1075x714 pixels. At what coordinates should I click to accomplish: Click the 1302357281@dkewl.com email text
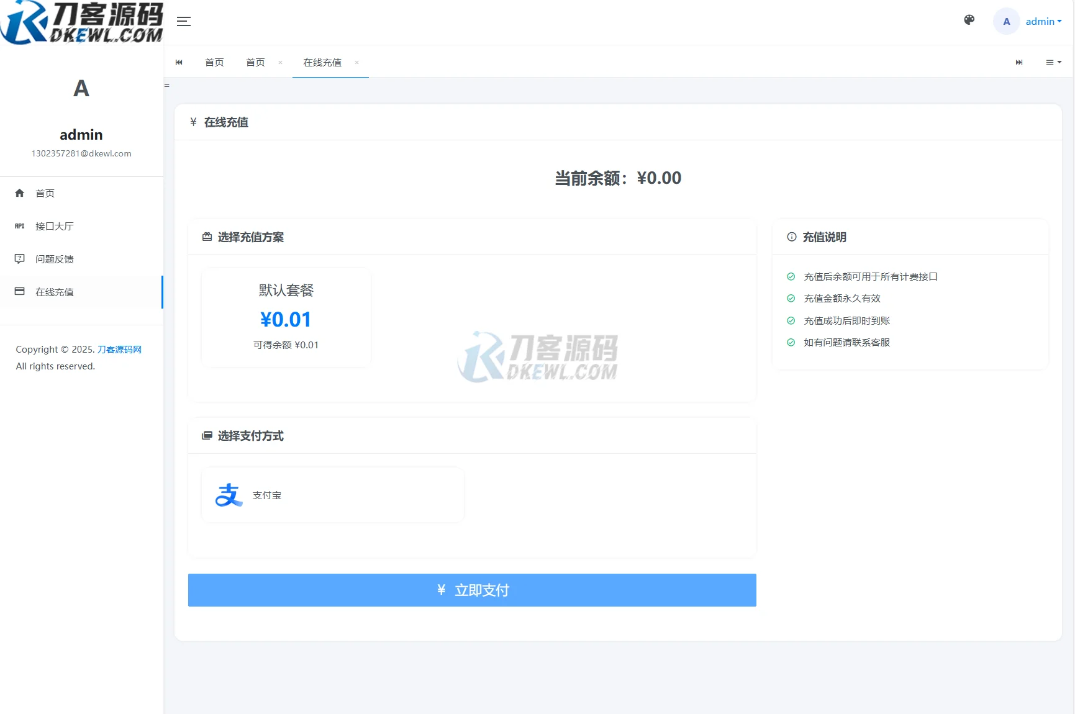coord(81,153)
